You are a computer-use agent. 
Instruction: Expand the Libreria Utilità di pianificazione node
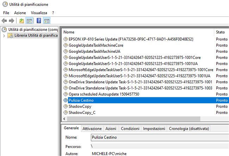4,35
